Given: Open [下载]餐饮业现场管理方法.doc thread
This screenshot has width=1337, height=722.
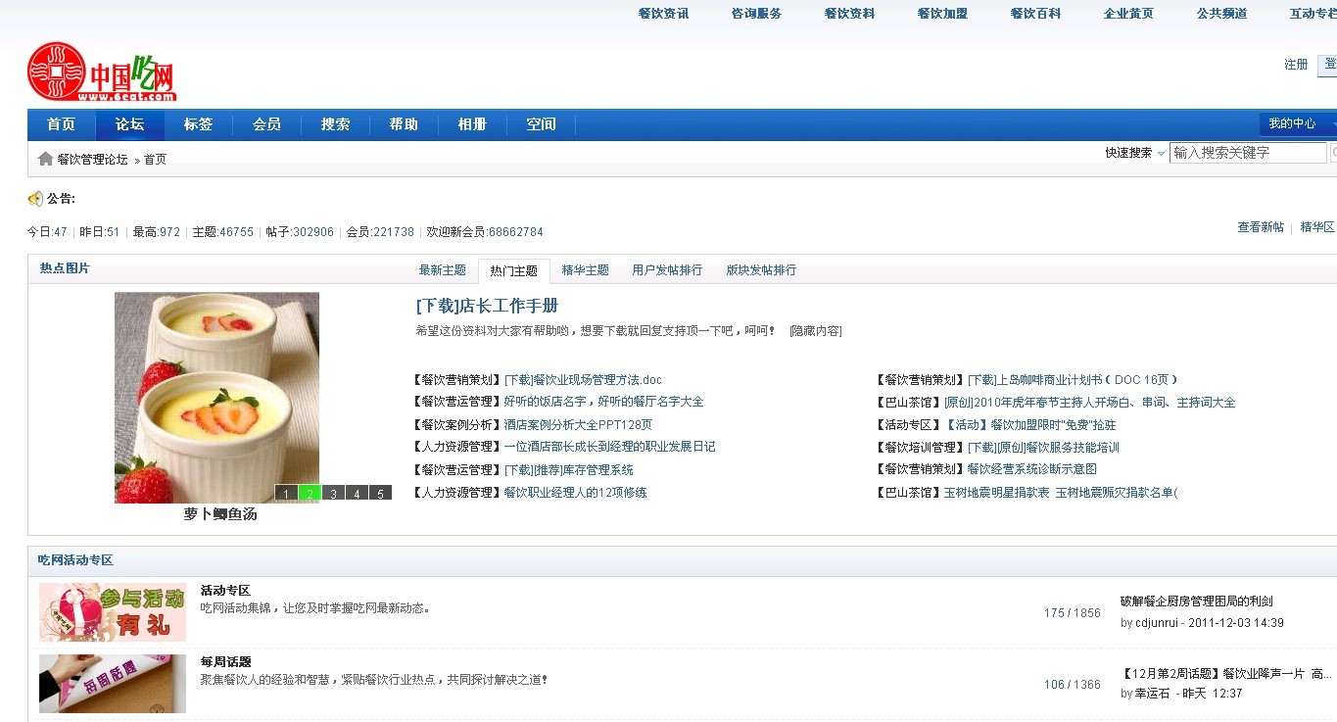Looking at the screenshot, I should pos(583,380).
